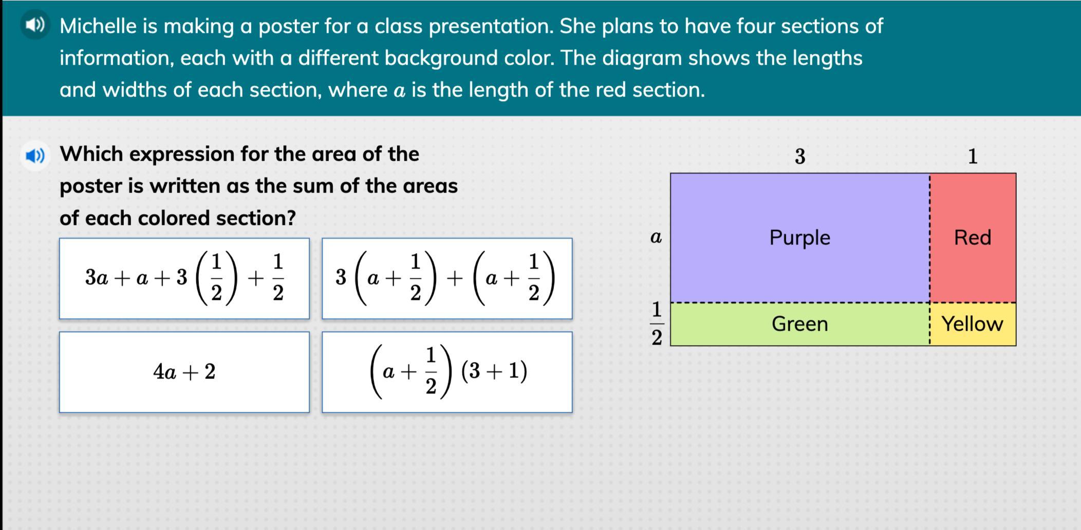Viewport: 1081px width, 530px height.
Task: Pick the answer (a + 1/2)(3 + 1)
Action: click(x=447, y=372)
